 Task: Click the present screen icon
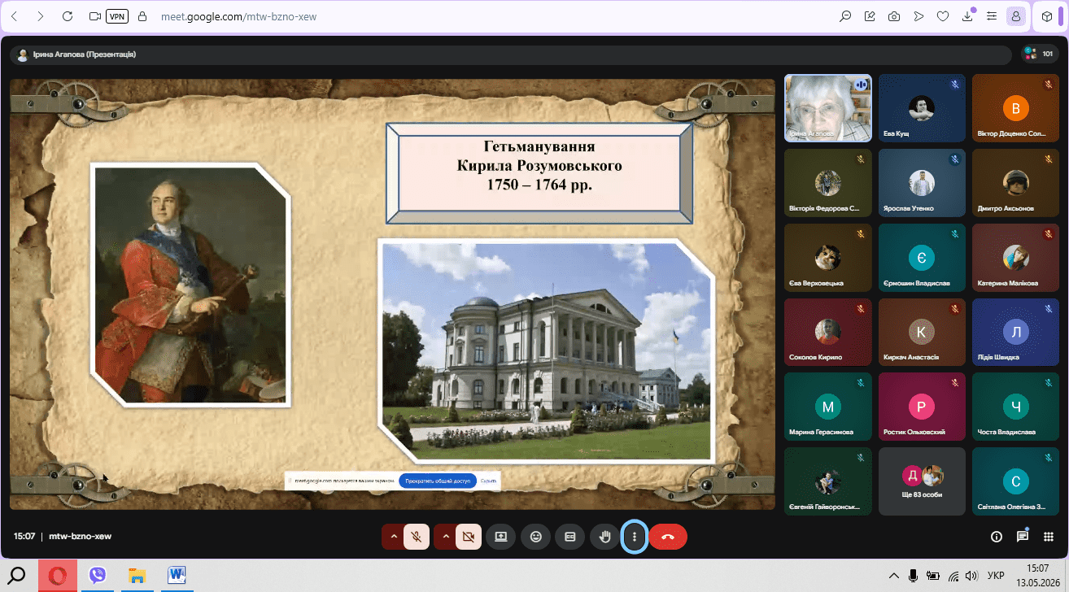pyautogui.click(x=500, y=537)
